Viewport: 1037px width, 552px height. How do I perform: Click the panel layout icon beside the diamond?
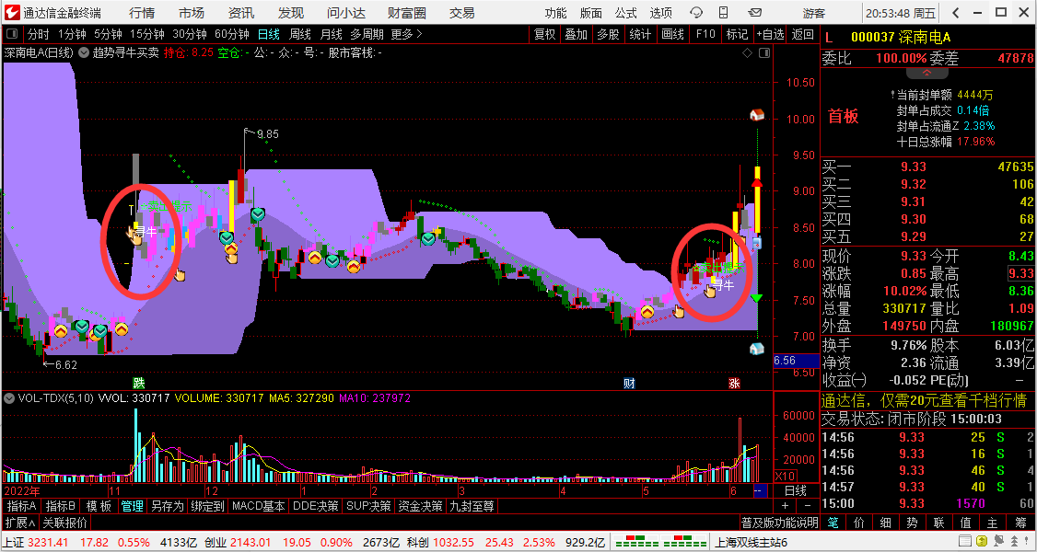(x=763, y=53)
